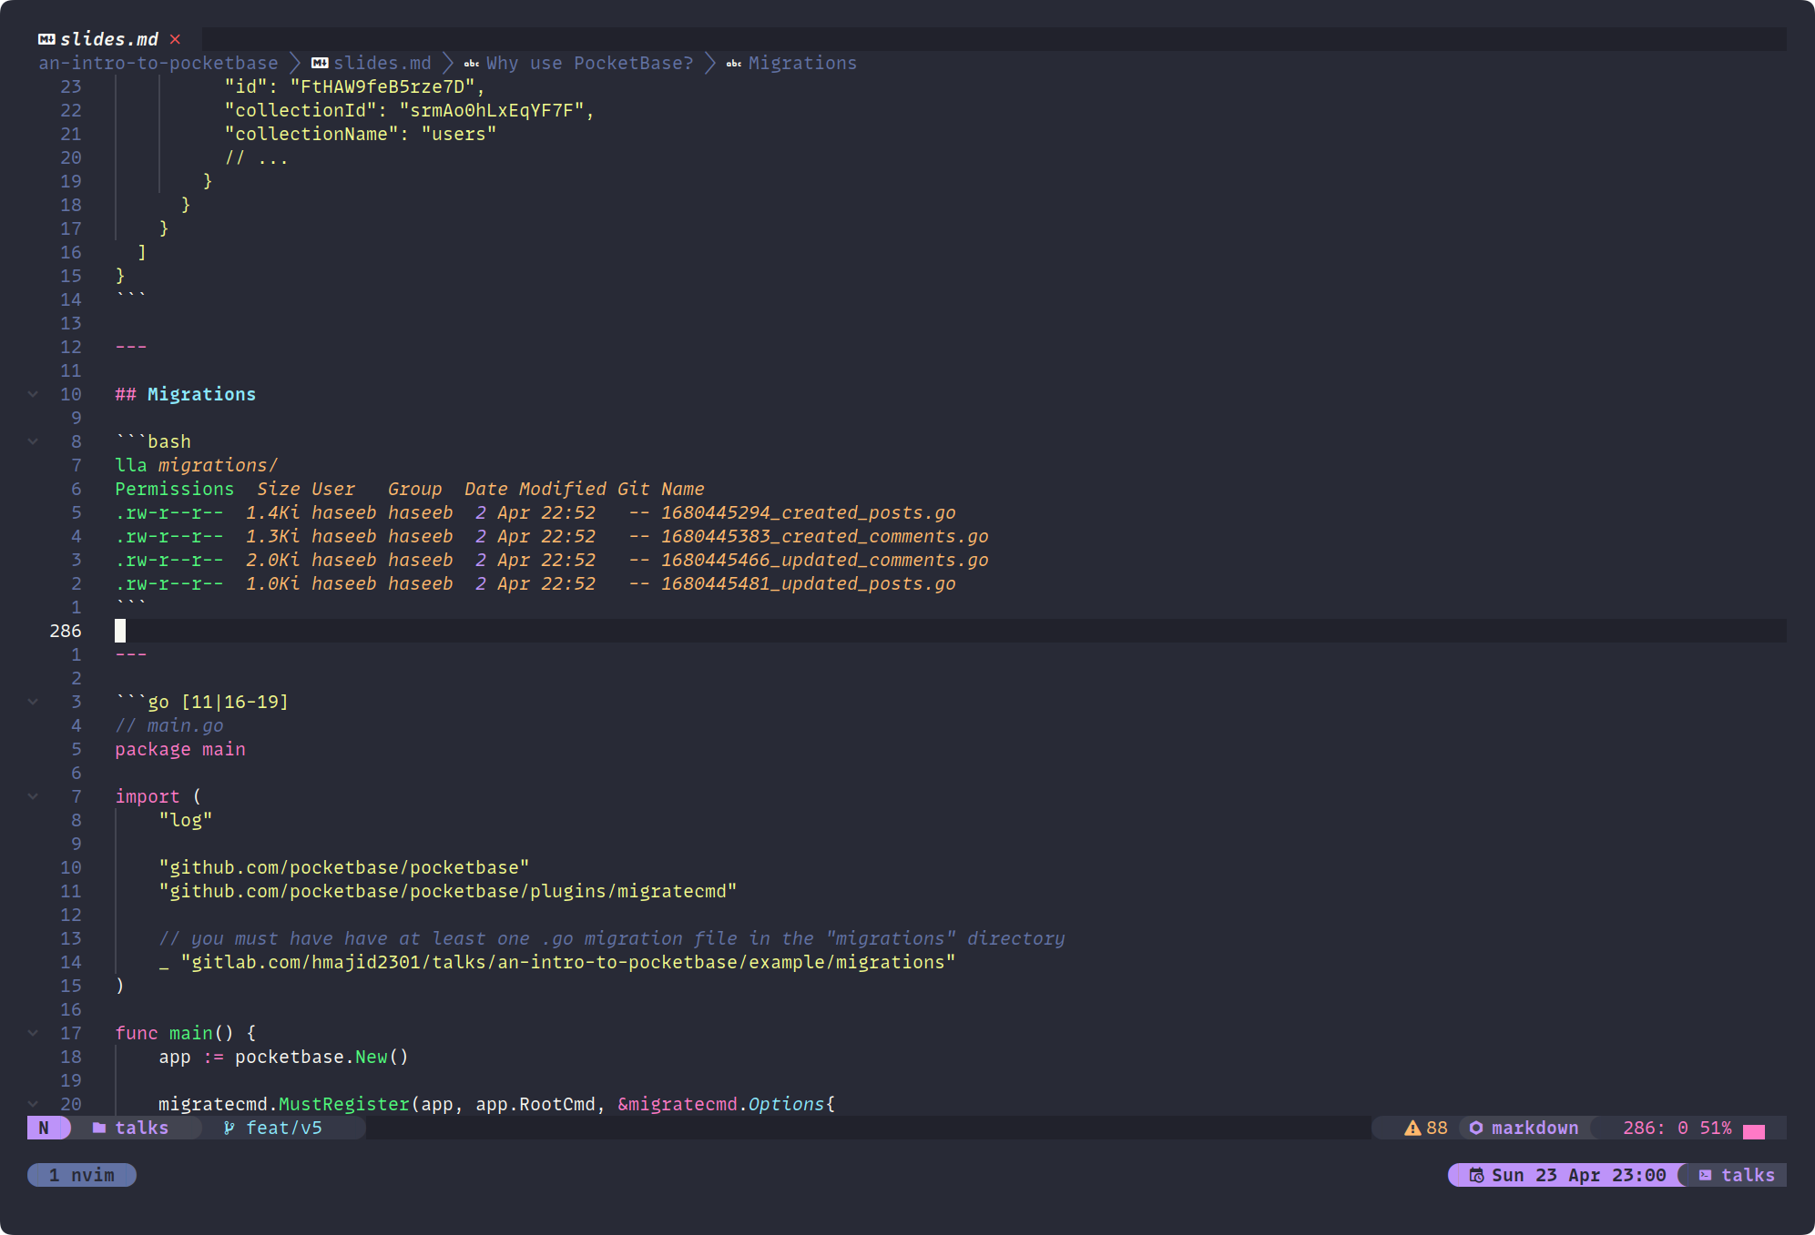This screenshot has width=1815, height=1235.
Task: Click the 51% scroll percentage
Action: (x=1716, y=1128)
